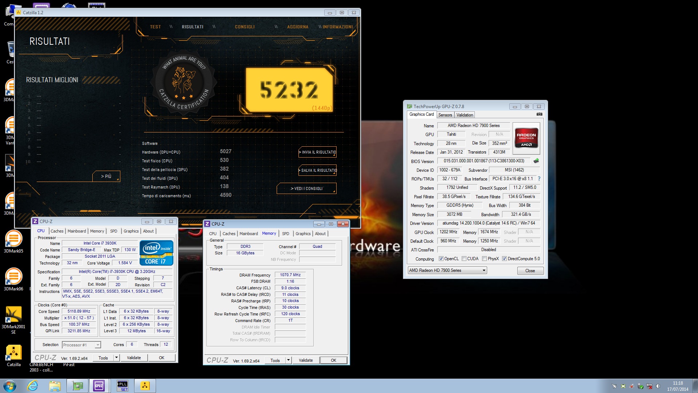698x393 pixels.
Task: Click the Close button in GPU-Z
Action: click(x=530, y=271)
